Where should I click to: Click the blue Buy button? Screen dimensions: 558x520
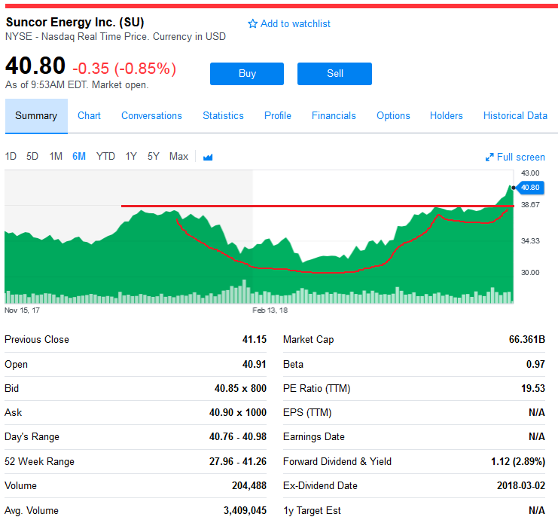pos(246,74)
